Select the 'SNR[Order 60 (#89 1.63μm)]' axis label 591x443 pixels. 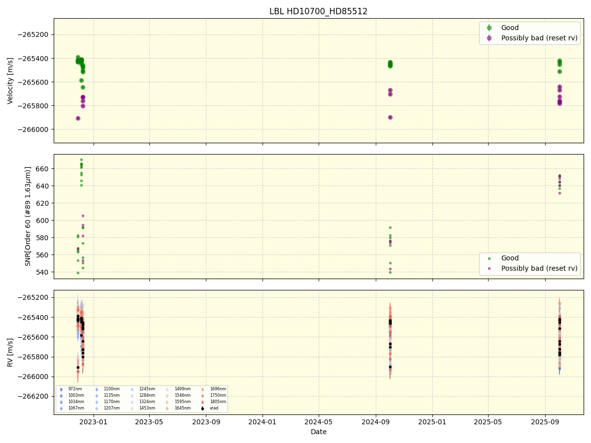pos(28,216)
